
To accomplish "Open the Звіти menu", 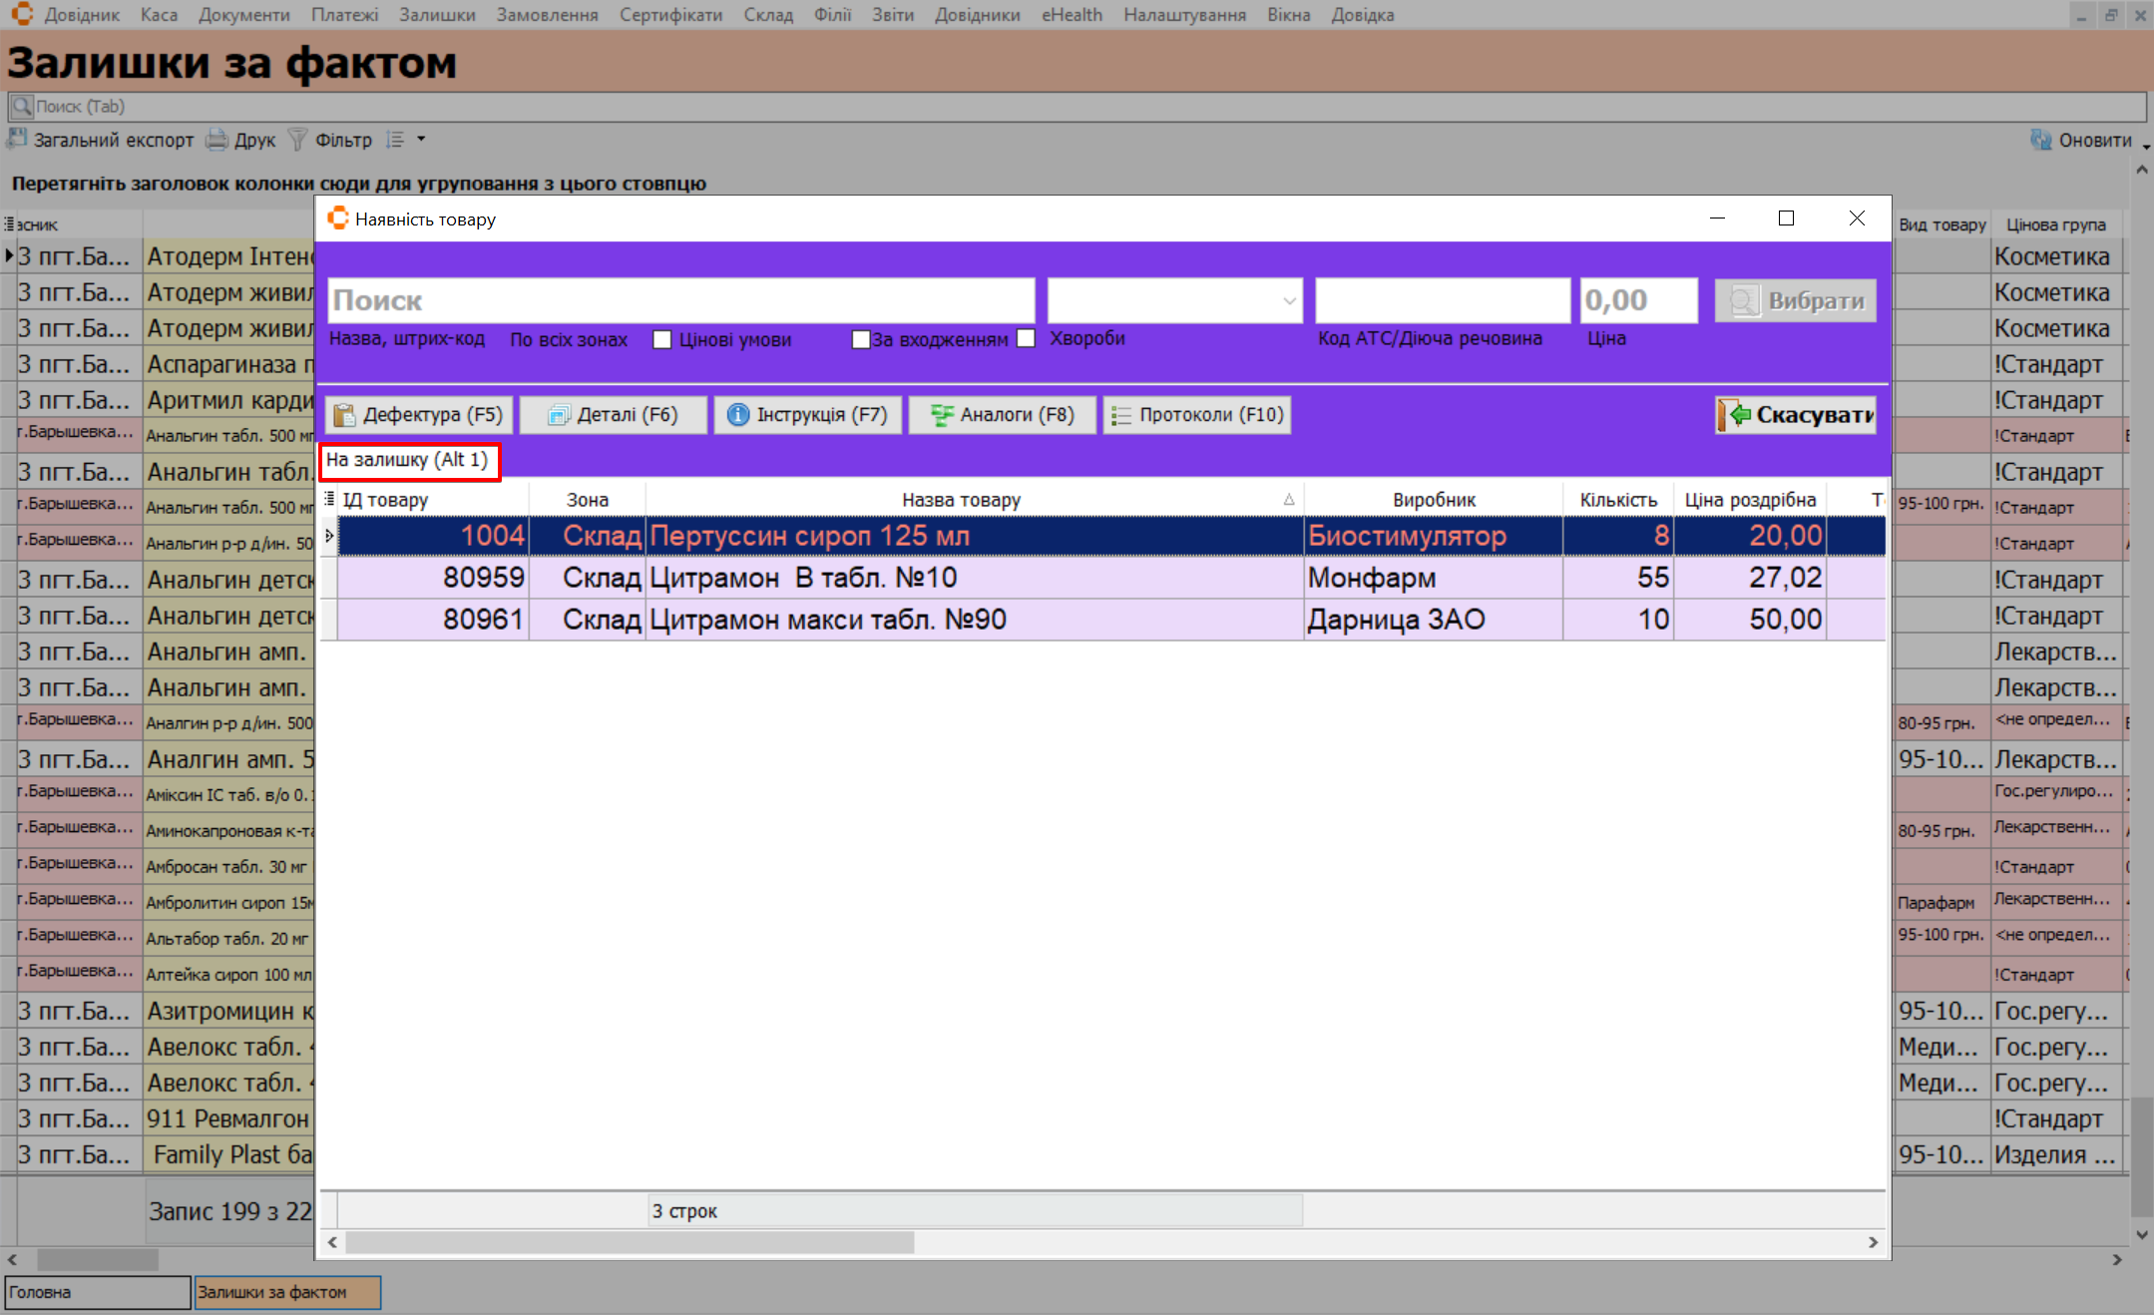I will click(x=892, y=15).
